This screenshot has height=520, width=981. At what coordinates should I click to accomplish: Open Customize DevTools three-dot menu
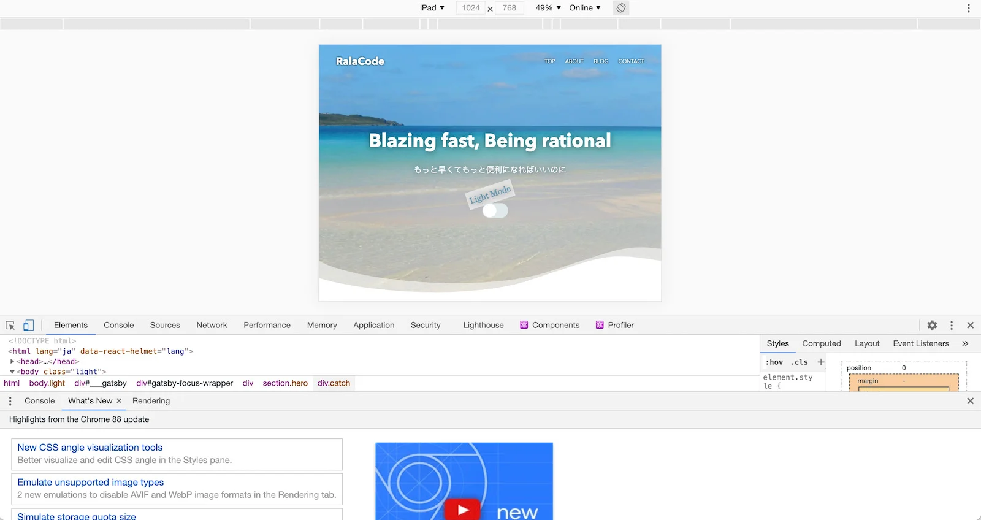[952, 326]
